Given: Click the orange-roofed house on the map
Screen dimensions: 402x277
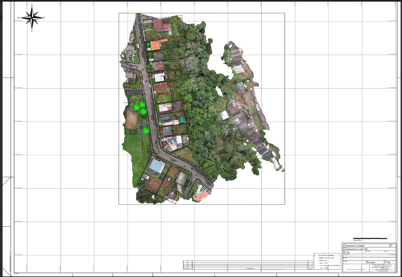Looking at the screenshot, I should coord(156,44).
